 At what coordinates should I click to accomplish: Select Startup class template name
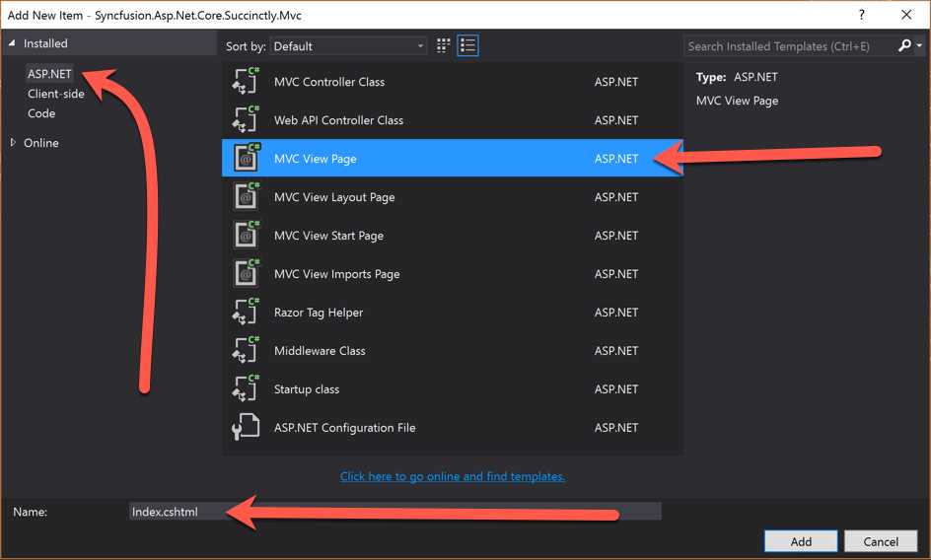(307, 389)
